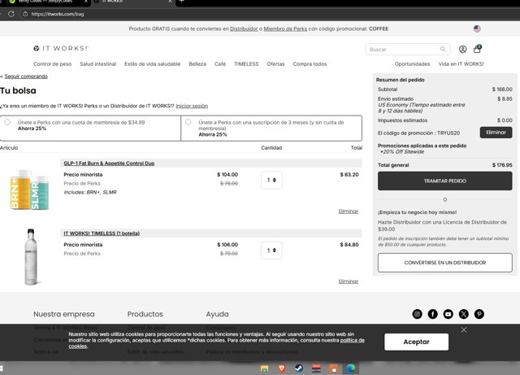Open the user account icon
The height and width of the screenshot is (375, 520).
pyautogui.click(x=462, y=49)
